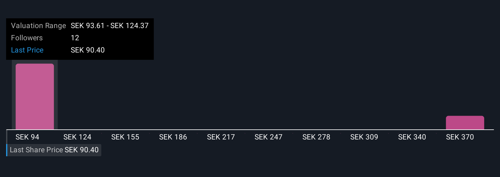Click the SEK 309 axis label

364,137
